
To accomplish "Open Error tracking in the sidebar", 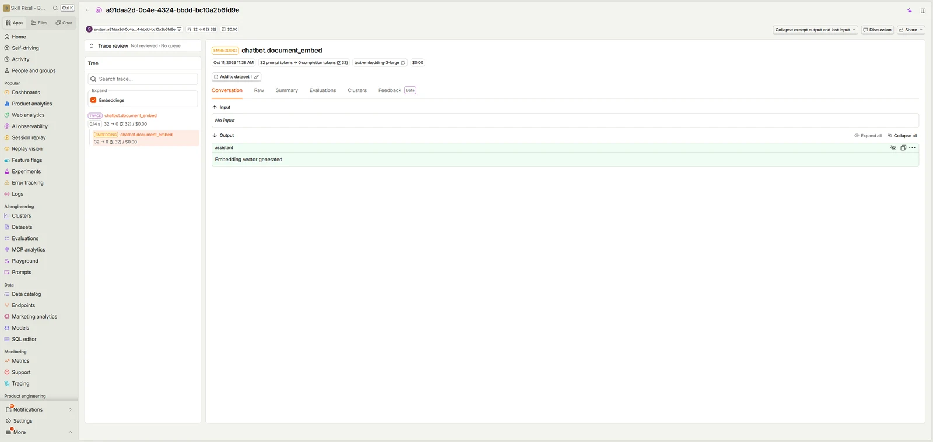I will point(27,183).
